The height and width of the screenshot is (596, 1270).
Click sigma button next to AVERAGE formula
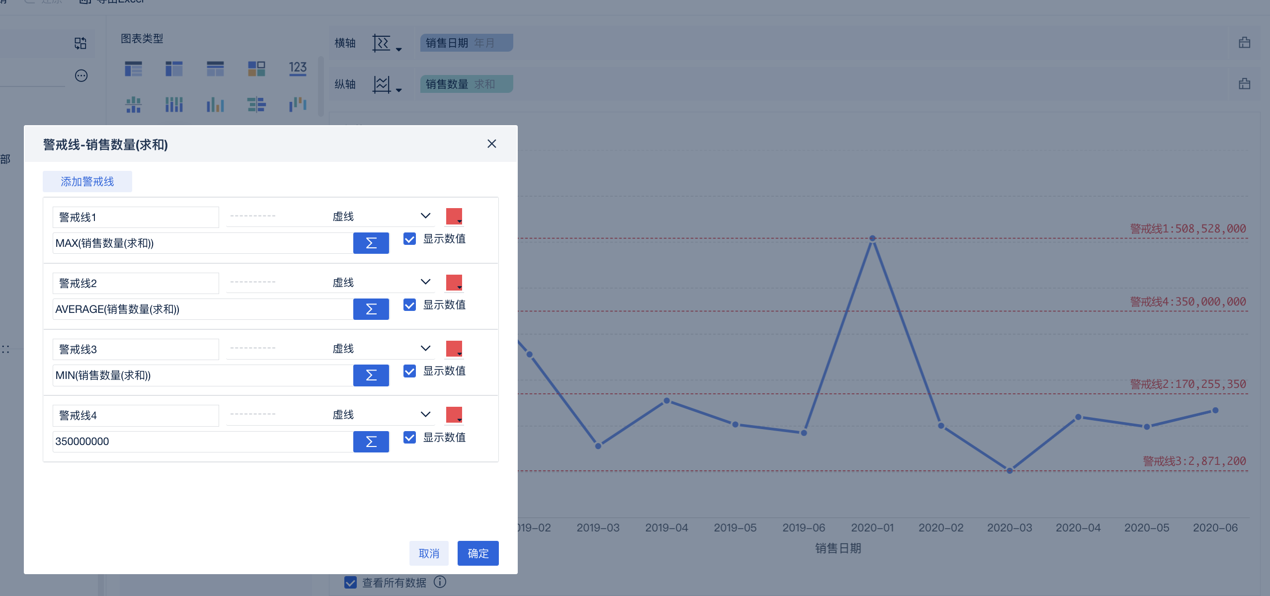(x=371, y=309)
